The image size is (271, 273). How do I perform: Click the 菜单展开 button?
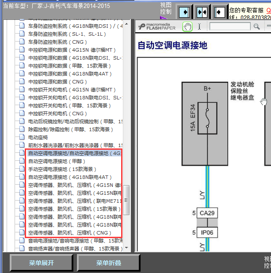click(41, 263)
